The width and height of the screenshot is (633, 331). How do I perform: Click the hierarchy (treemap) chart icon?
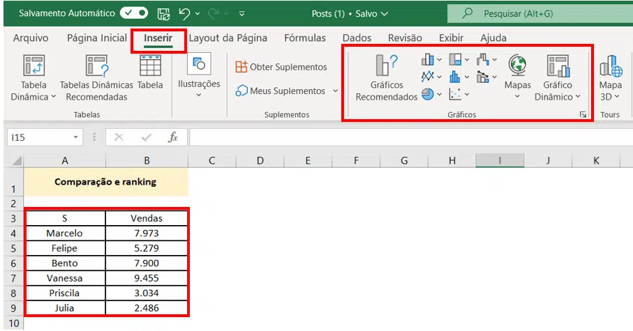click(455, 60)
